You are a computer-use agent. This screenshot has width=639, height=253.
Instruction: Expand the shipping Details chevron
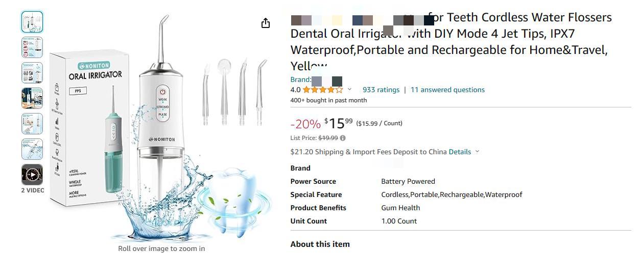click(478, 152)
